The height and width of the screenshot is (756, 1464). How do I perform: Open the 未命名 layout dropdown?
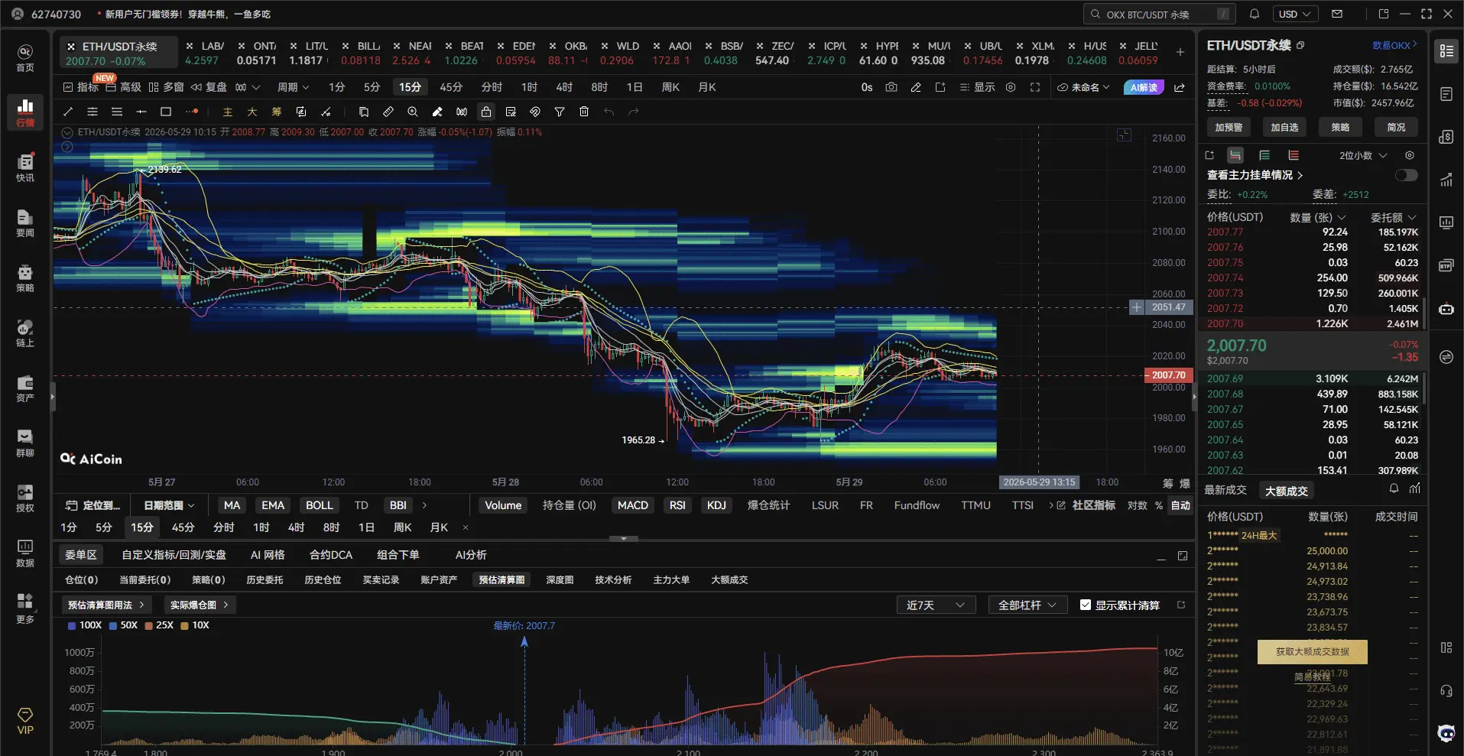pyautogui.click(x=1083, y=87)
